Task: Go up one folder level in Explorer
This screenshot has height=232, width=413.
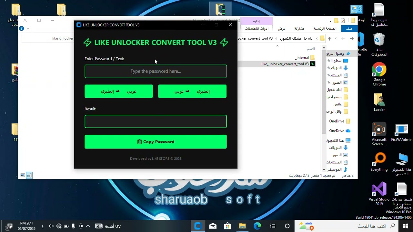Action: click(329, 38)
